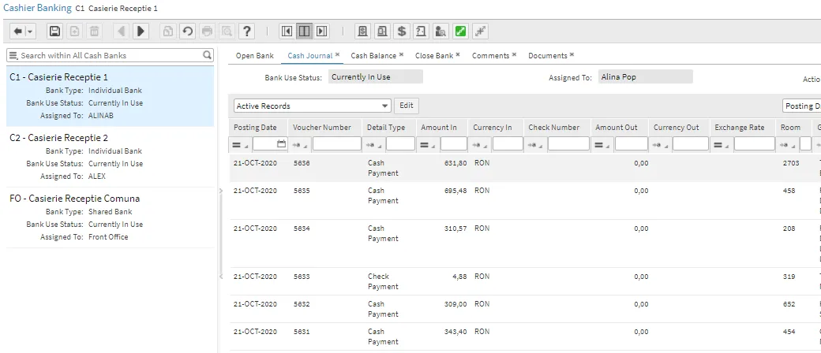821x353 pixels.
Task: Switch to the Close Bank tab
Action: [x=434, y=55]
